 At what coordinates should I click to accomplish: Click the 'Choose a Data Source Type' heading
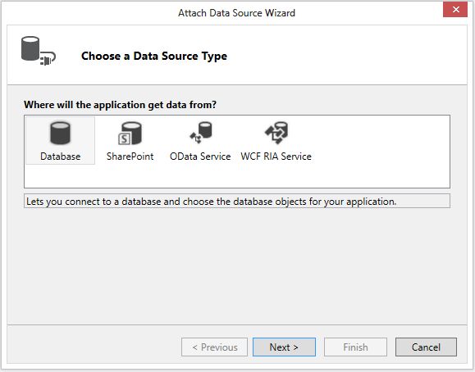pos(154,56)
